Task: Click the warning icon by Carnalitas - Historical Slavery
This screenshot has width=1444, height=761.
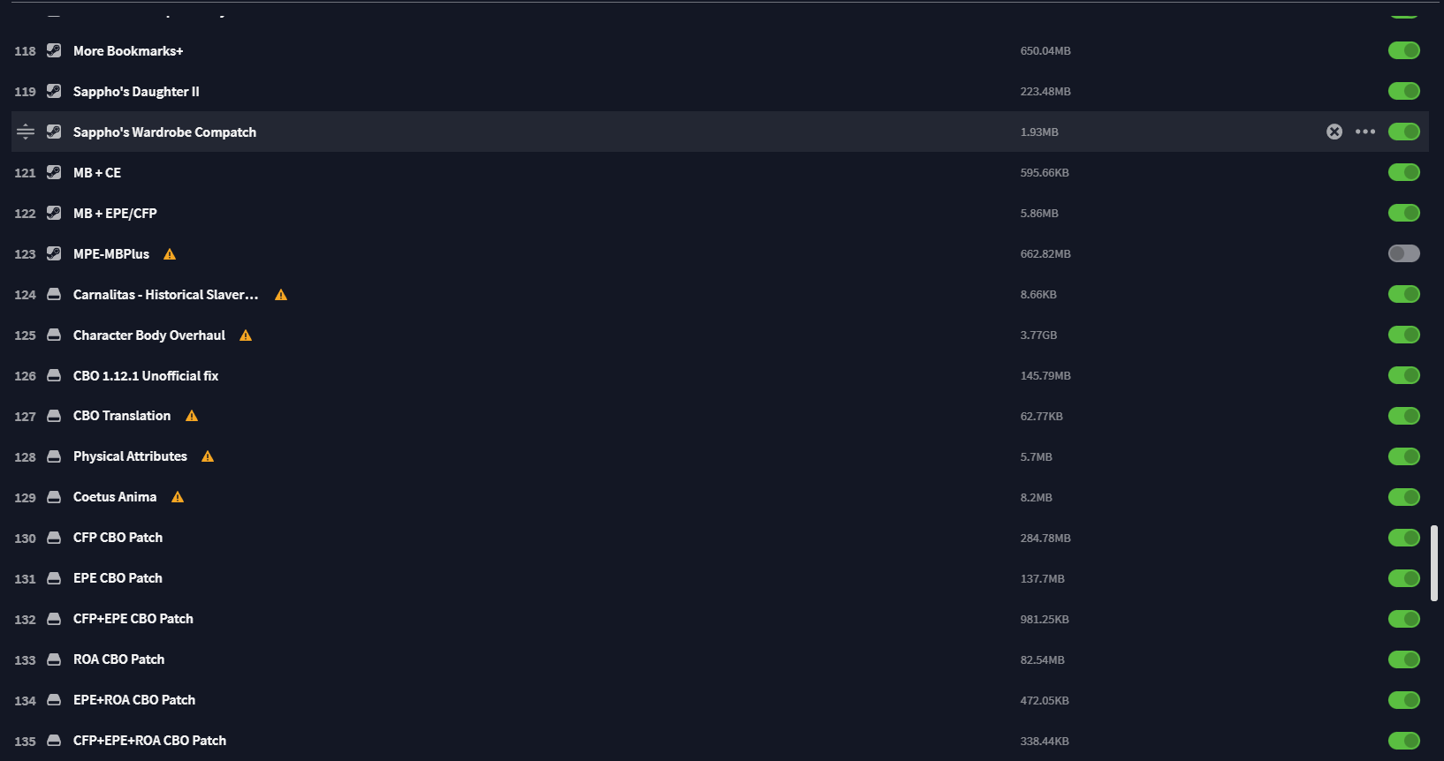Action: point(281,295)
